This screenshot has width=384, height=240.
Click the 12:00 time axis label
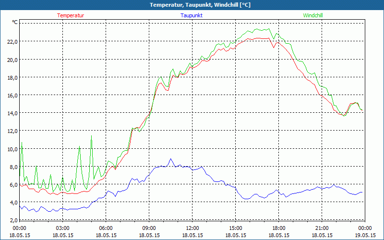(192, 228)
